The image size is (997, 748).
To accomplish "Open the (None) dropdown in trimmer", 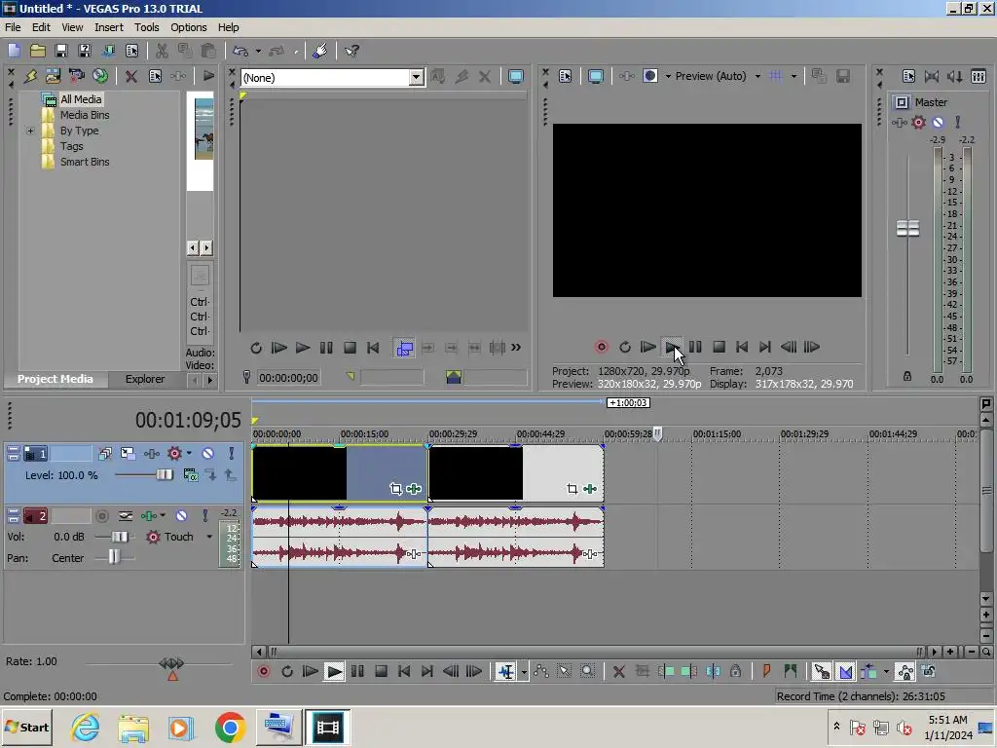I will pyautogui.click(x=416, y=78).
